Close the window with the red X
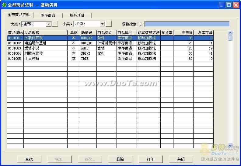This screenshot has width=241, height=166. (236, 5)
